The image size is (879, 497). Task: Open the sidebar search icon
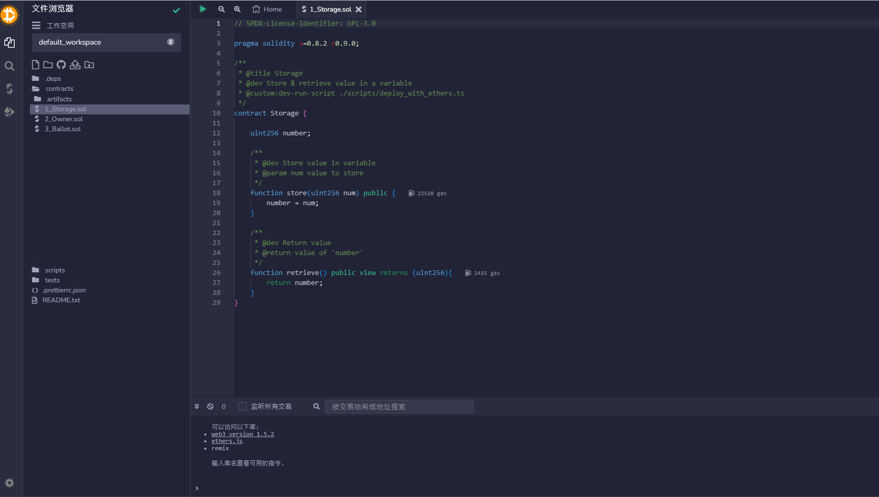pyautogui.click(x=9, y=66)
